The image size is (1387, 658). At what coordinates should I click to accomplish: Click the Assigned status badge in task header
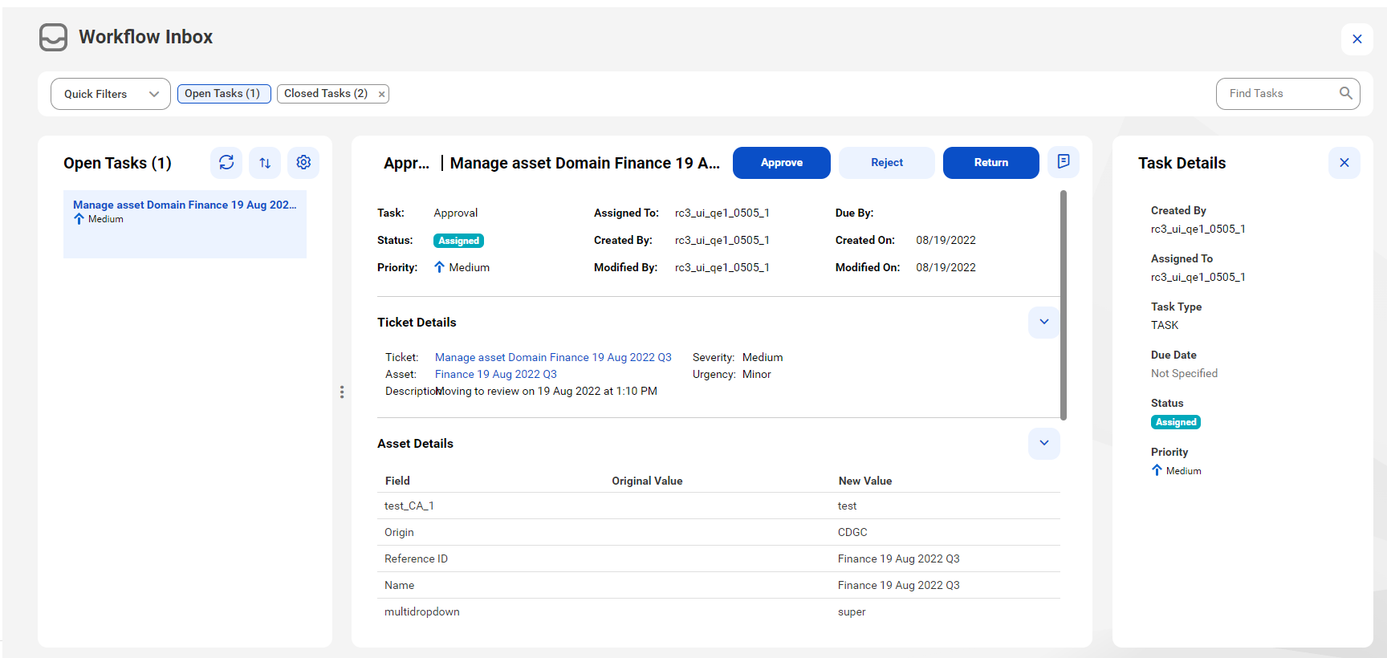point(458,241)
